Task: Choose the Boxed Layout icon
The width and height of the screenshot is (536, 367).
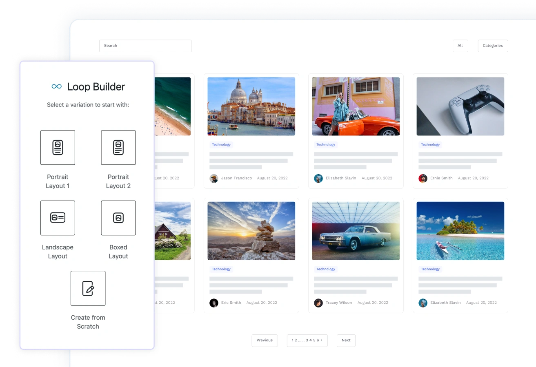Action: [x=118, y=218]
